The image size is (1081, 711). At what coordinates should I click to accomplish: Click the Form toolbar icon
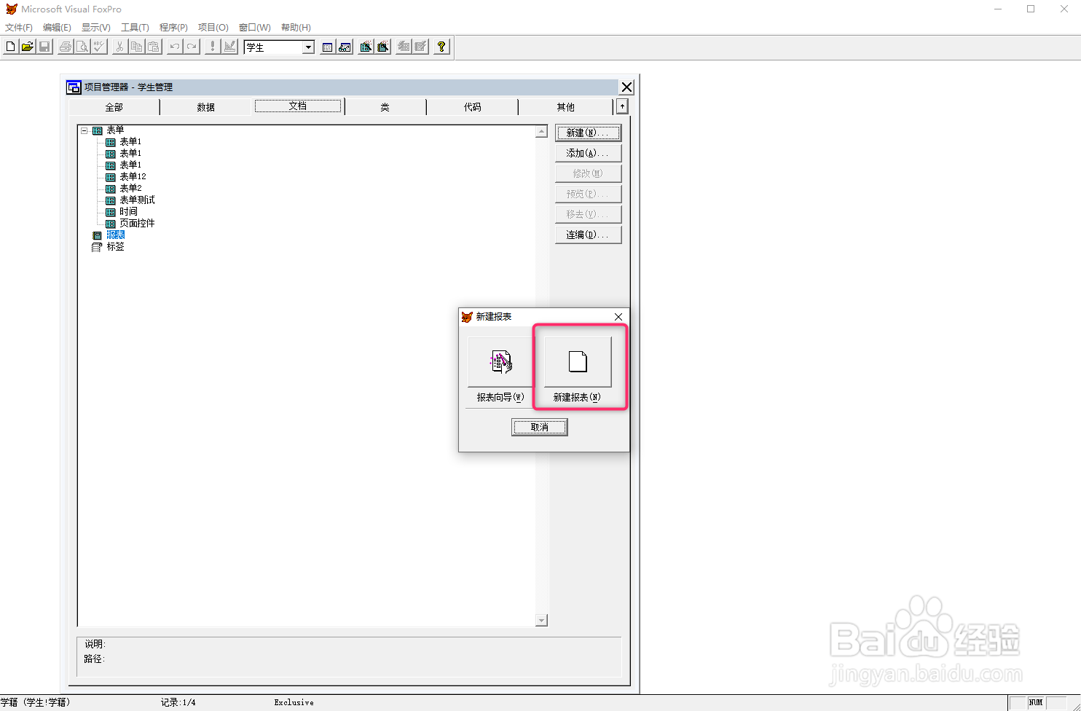pyautogui.click(x=366, y=47)
